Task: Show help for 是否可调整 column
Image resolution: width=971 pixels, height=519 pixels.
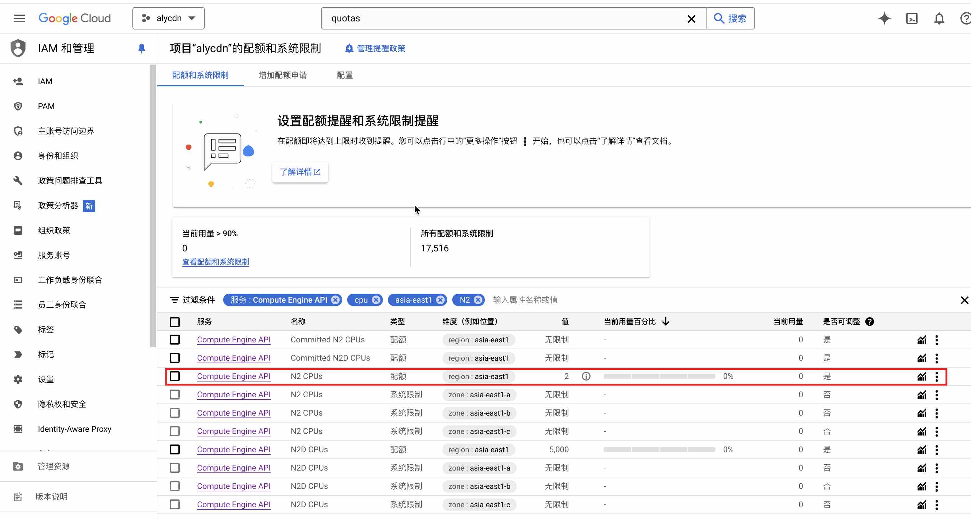Action: pyautogui.click(x=870, y=322)
